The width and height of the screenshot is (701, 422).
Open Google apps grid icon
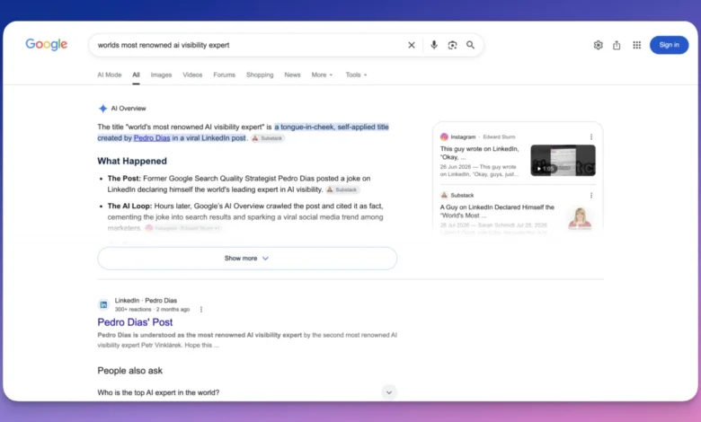pyautogui.click(x=636, y=45)
